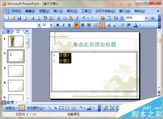Select the Oval shape tool
The image size is (163, 119).
coord(67,108)
